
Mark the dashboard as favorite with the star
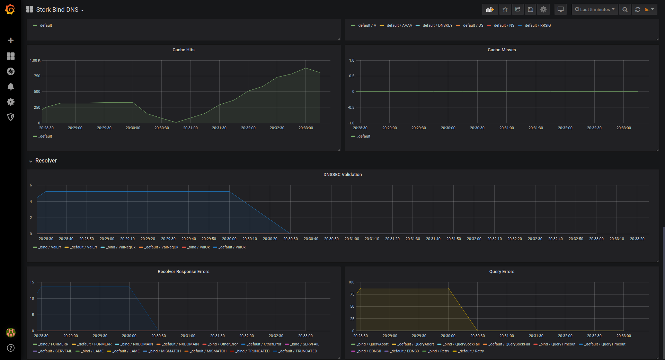[505, 9]
